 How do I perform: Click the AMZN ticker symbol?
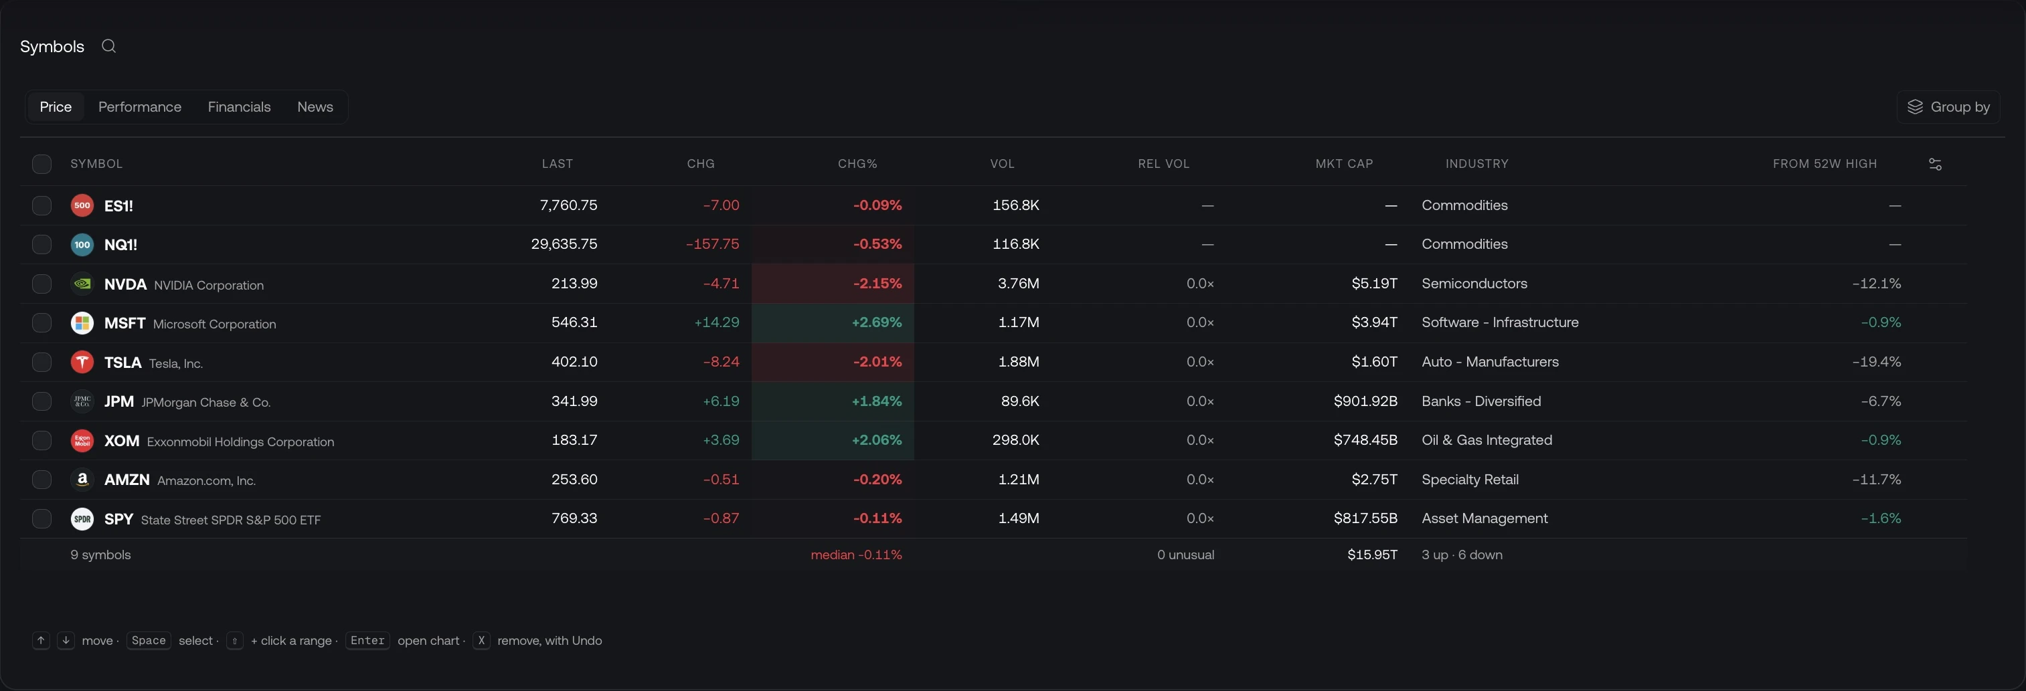[126, 480]
